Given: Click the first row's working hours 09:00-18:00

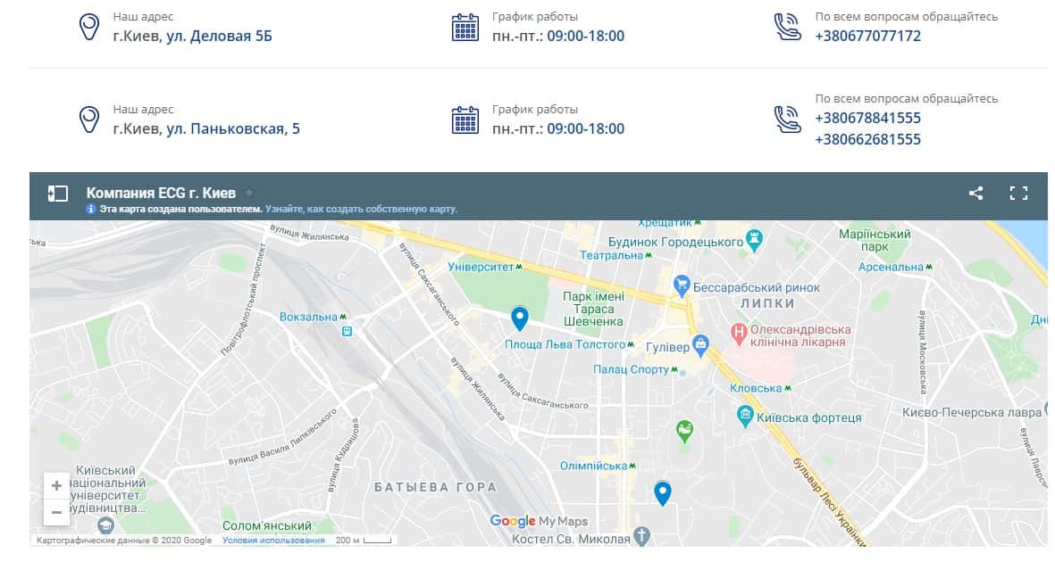Looking at the screenshot, I should click(x=585, y=36).
